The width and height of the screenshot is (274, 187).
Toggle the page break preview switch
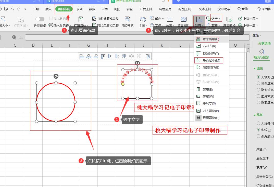click(40, 19)
